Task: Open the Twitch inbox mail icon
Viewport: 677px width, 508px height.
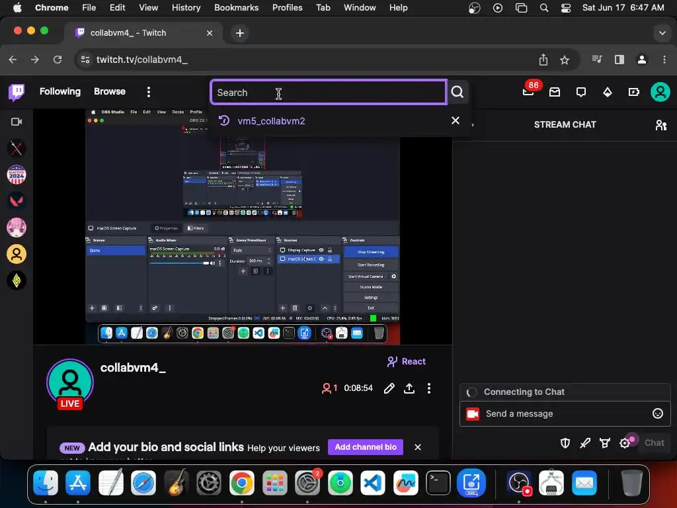Action: pos(555,92)
